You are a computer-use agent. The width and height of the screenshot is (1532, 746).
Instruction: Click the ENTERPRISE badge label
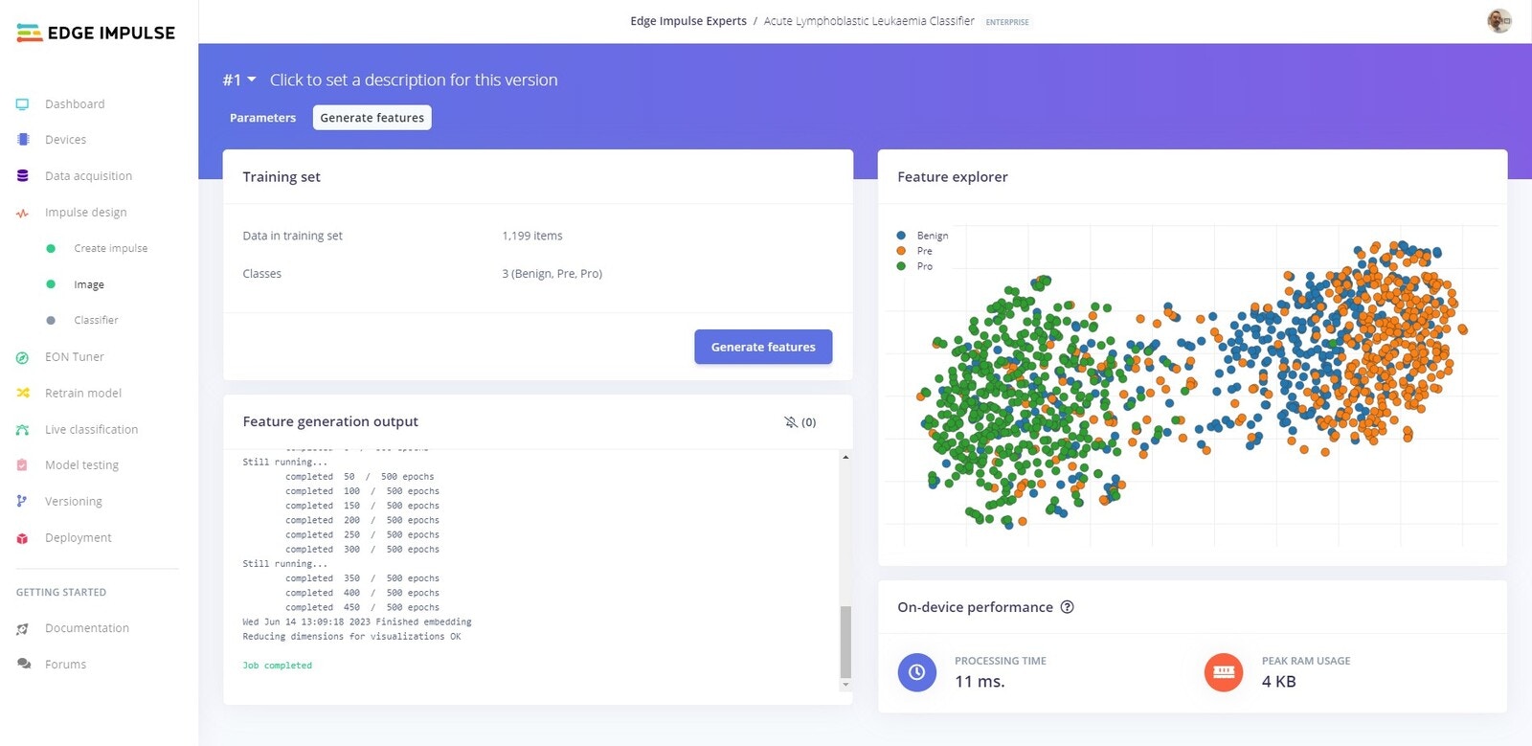(1007, 22)
